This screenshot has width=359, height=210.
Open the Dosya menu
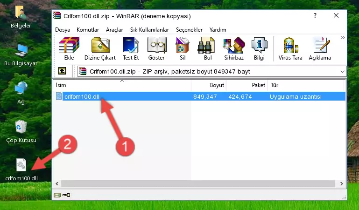(63, 30)
